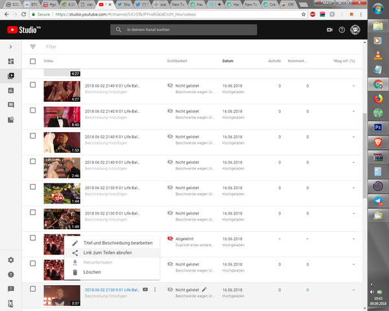Open the Comments icon in sidebar

click(11, 105)
